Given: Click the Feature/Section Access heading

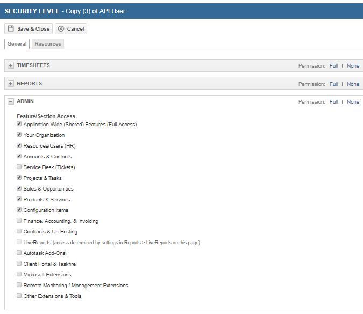Looking at the screenshot, I should point(46,116).
